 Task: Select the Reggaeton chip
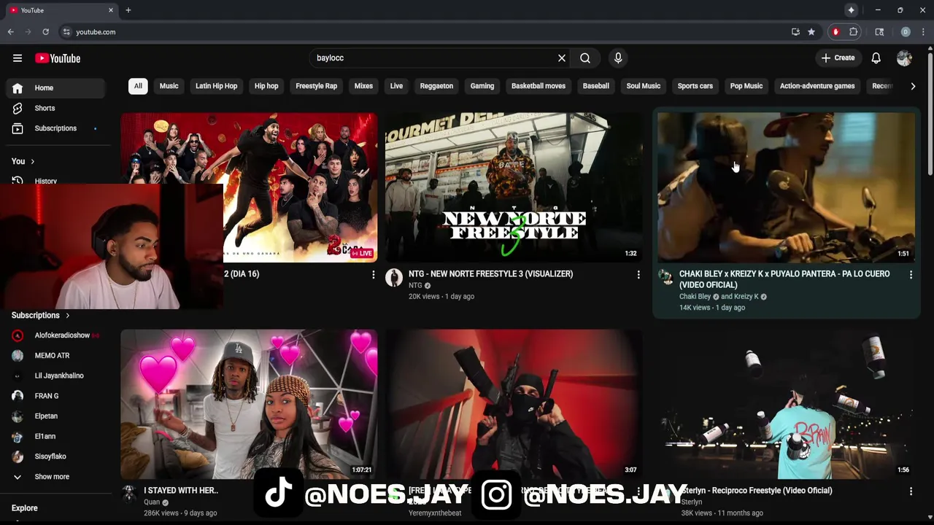point(436,86)
